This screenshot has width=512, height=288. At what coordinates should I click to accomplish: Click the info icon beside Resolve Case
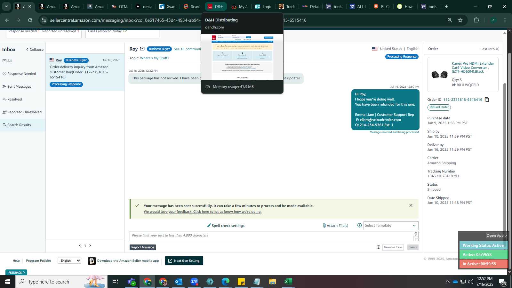[379, 247]
